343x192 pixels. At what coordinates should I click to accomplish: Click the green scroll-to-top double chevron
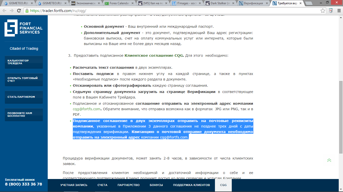point(329,160)
